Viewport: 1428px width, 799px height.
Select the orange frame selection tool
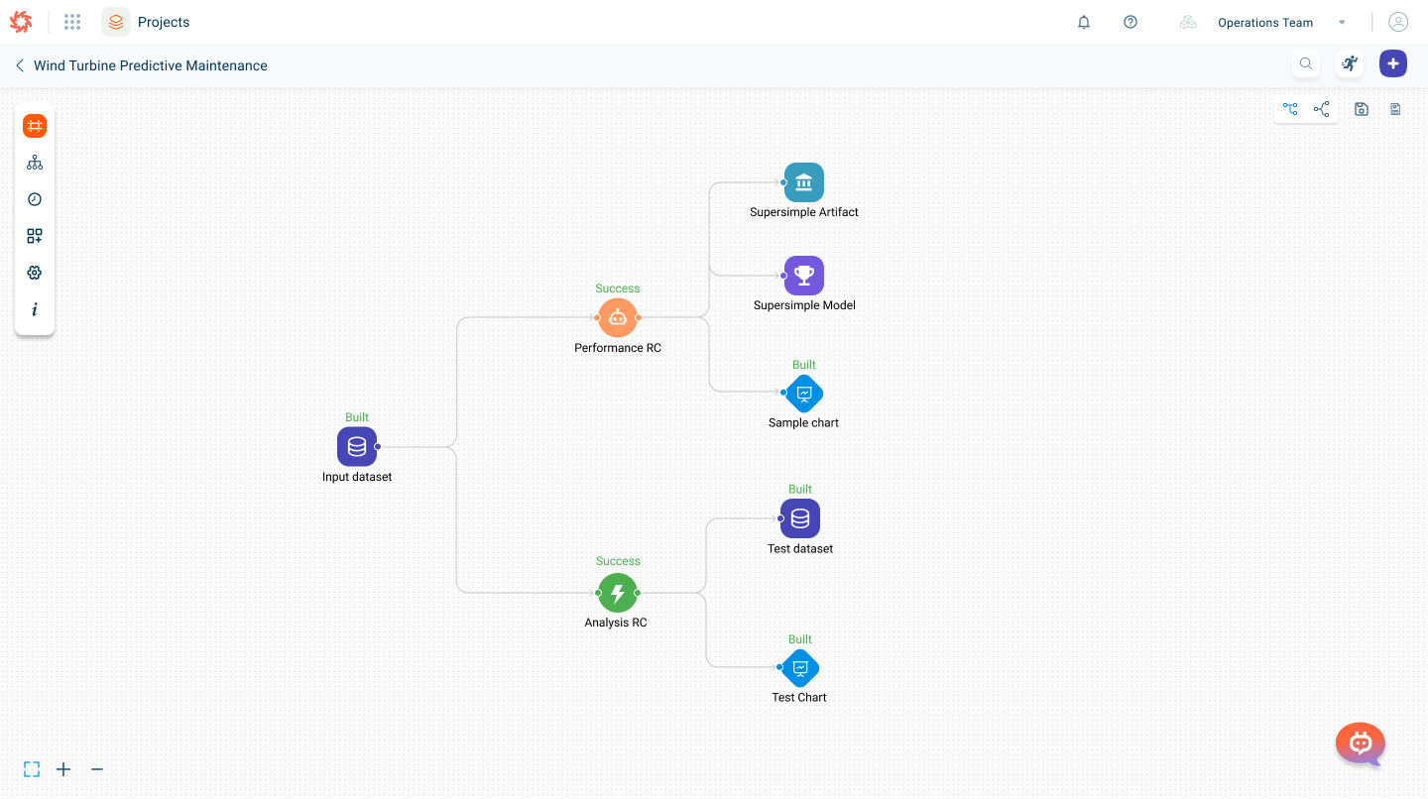coord(35,126)
